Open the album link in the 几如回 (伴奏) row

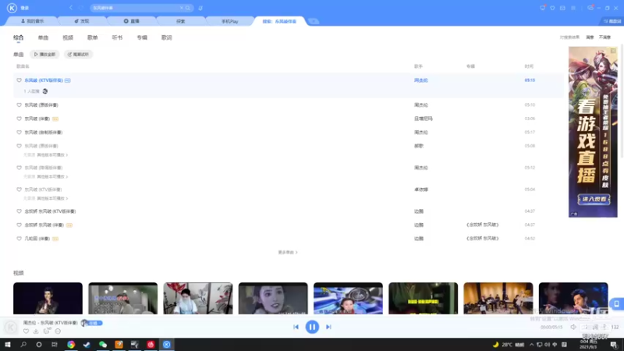pyautogui.click(x=482, y=239)
